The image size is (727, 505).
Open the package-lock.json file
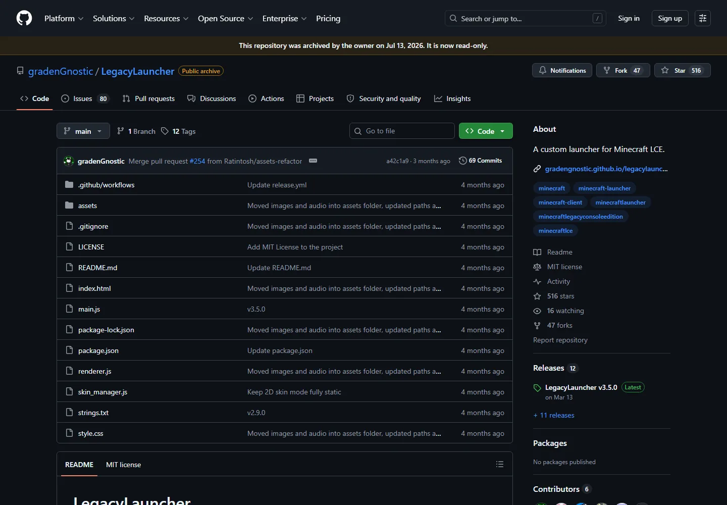click(x=106, y=330)
